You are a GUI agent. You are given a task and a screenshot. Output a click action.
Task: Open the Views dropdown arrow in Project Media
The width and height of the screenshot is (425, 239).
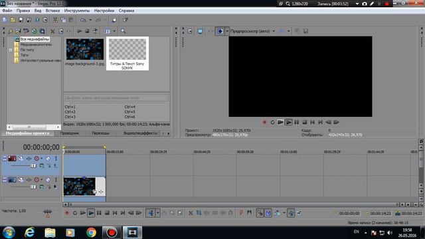tap(114, 31)
